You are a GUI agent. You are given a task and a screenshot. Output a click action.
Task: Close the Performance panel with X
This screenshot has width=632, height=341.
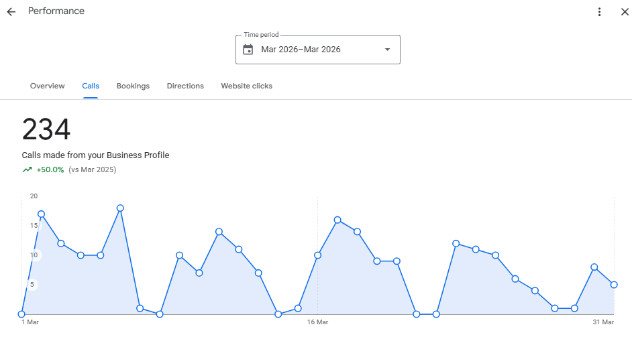(625, 11)
